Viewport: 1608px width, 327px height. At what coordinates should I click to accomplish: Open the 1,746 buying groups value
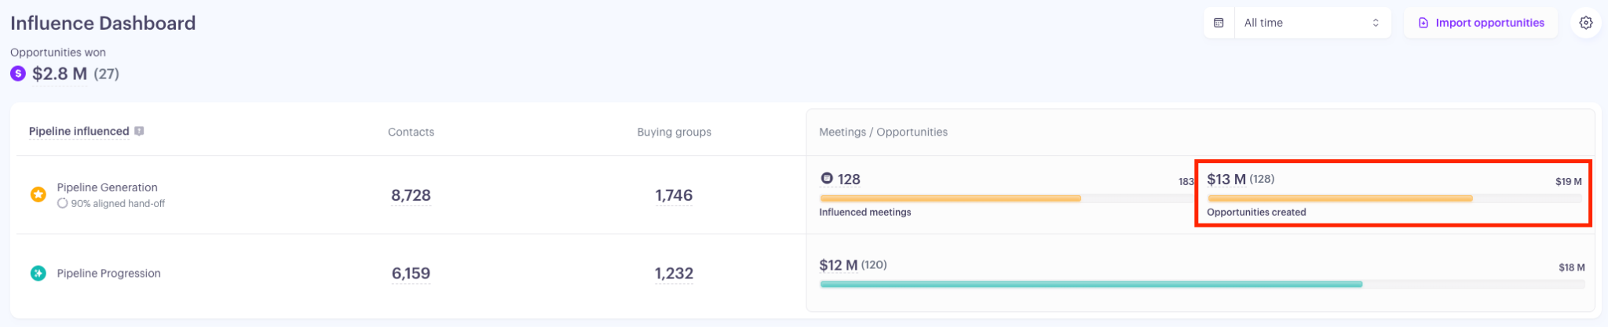click(x=674, y=195)
